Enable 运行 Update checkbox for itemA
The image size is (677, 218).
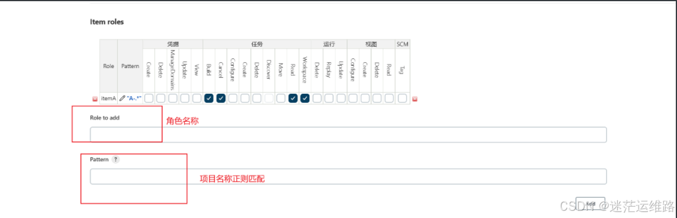[x=341, y=98]
